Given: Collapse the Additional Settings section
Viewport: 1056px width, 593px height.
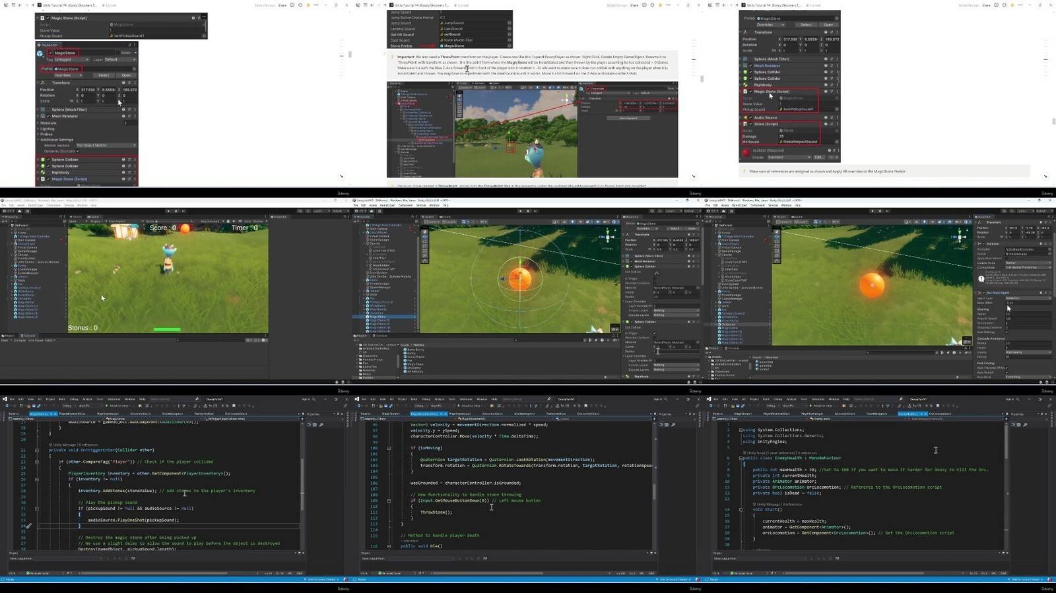Looking at the screenshot, I should 38,140.
